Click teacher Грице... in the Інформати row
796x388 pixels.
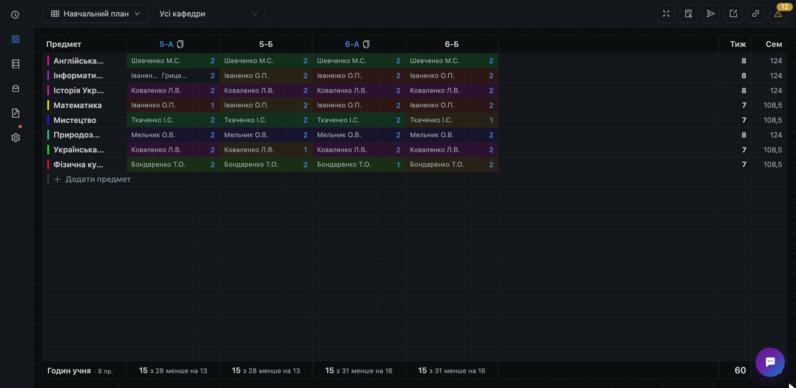tap(174, 76)
